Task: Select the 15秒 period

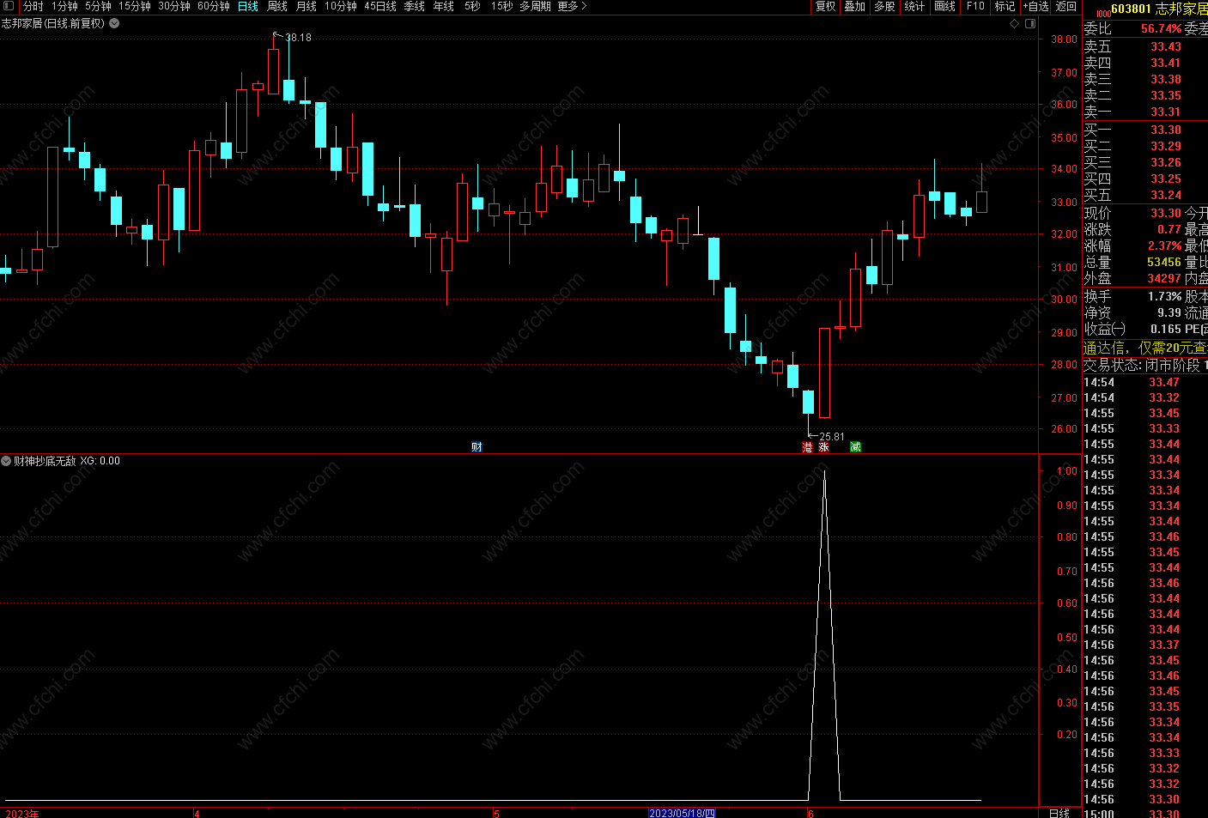Action: point(502,6)
